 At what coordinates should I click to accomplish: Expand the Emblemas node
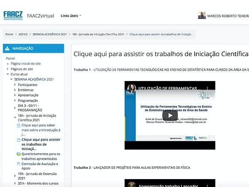[x=15, y=90]
